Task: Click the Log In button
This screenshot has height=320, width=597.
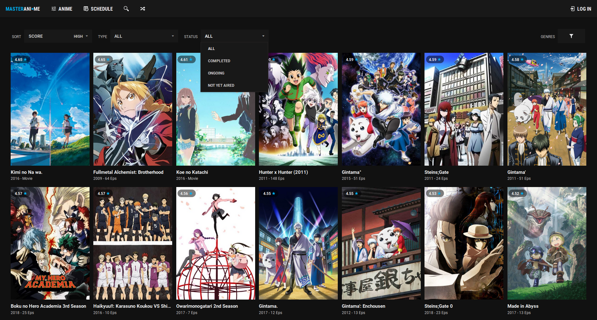Action: 581,9
